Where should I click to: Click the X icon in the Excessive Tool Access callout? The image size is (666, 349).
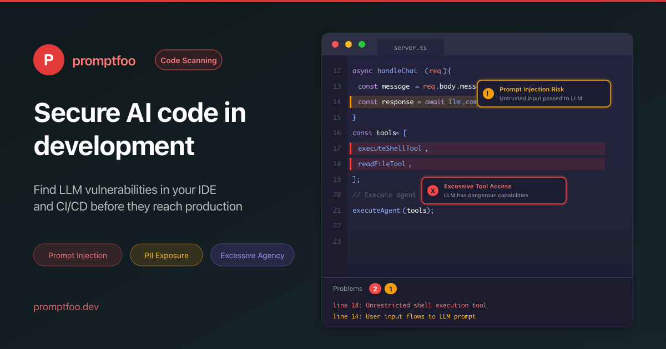432,190
